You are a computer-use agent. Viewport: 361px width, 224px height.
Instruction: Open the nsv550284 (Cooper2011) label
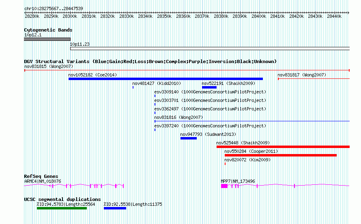251,151
